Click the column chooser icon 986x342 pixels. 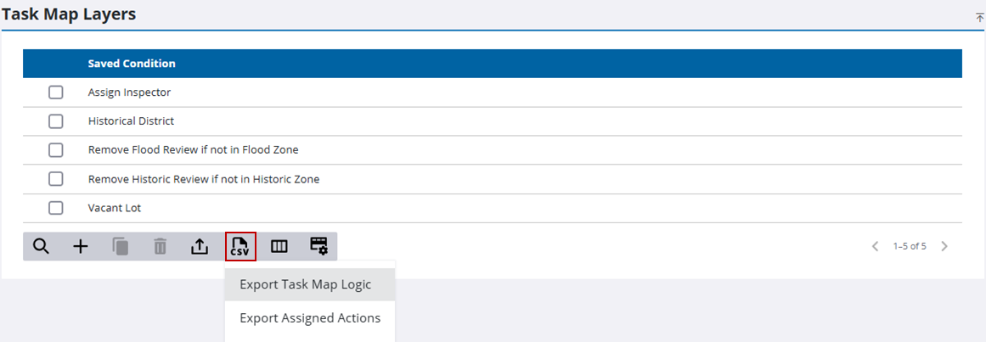click(279, 246)
